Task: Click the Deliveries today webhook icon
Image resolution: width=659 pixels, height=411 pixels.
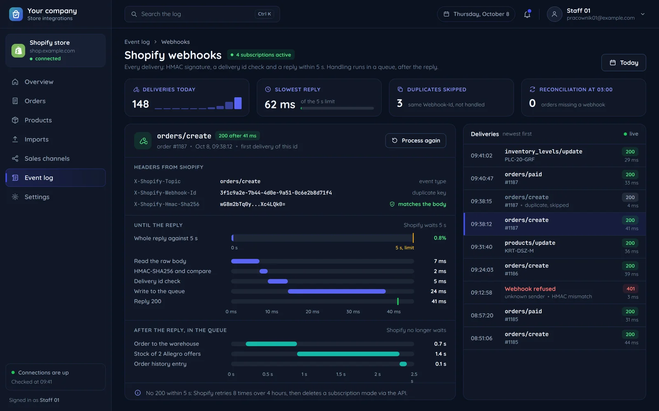Action: (x=136, y=89)
